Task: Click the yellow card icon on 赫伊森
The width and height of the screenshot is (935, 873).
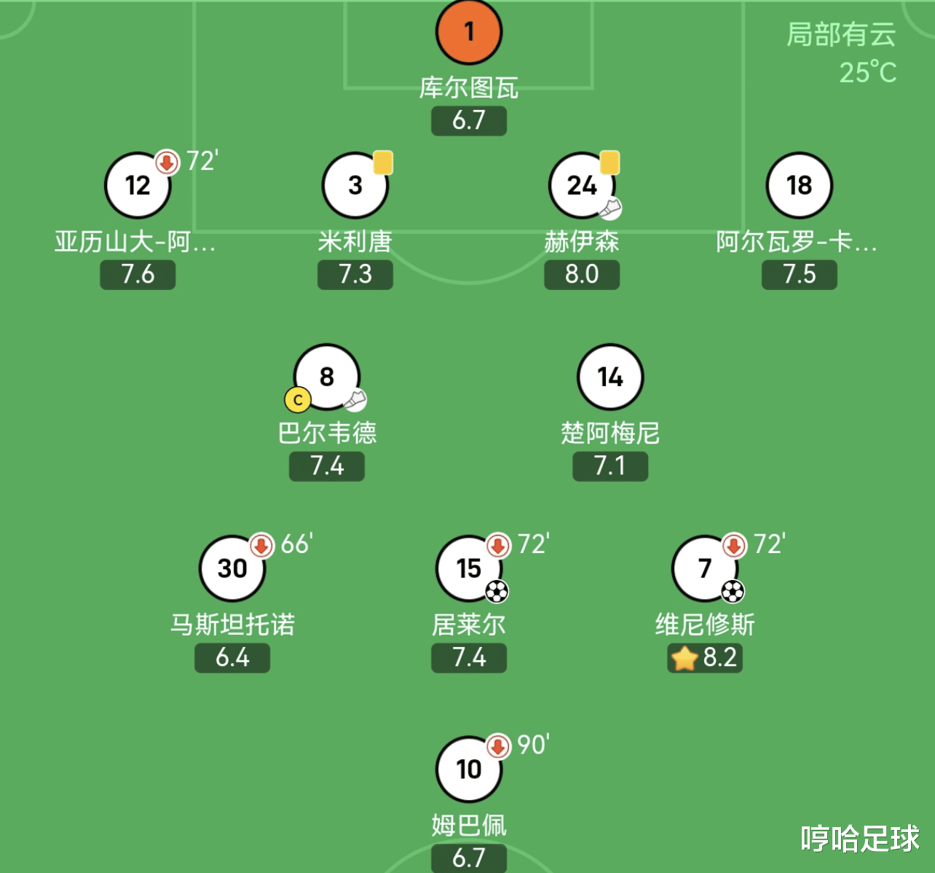Action: 609,163
